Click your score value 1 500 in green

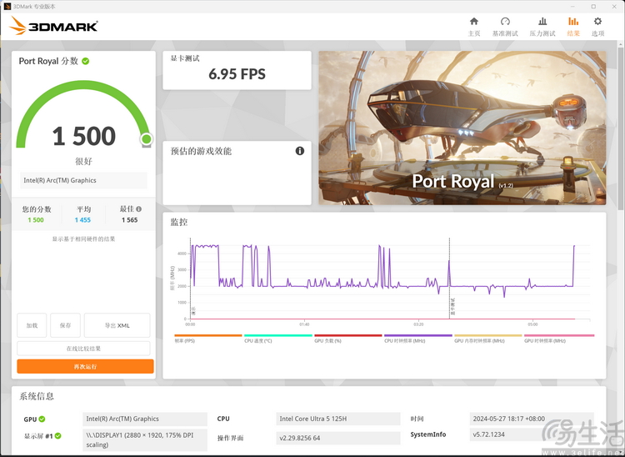point(36,219)
